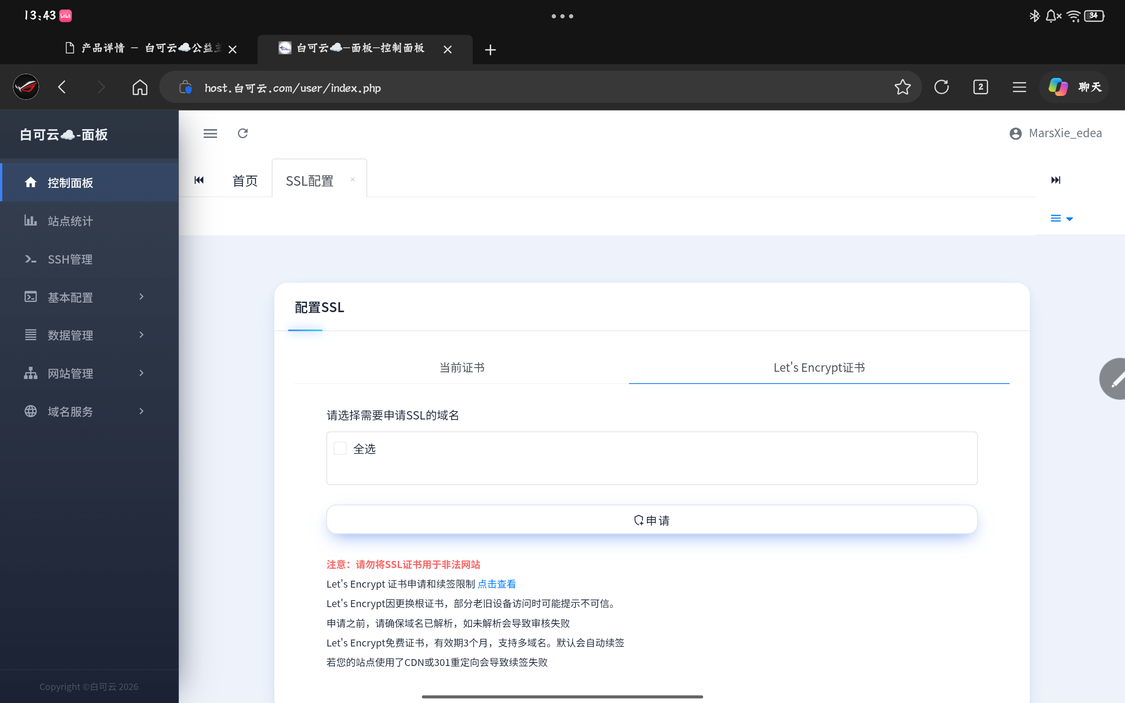1125x703 pixels.
Task: Click the Wi-Fi status icon
Action: [1073, 16]
